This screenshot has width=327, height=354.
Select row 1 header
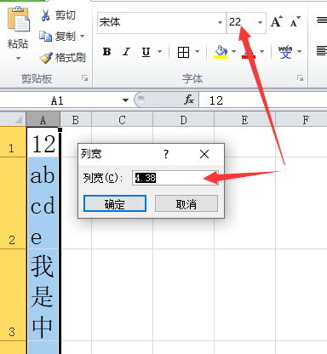click(13, 142)
